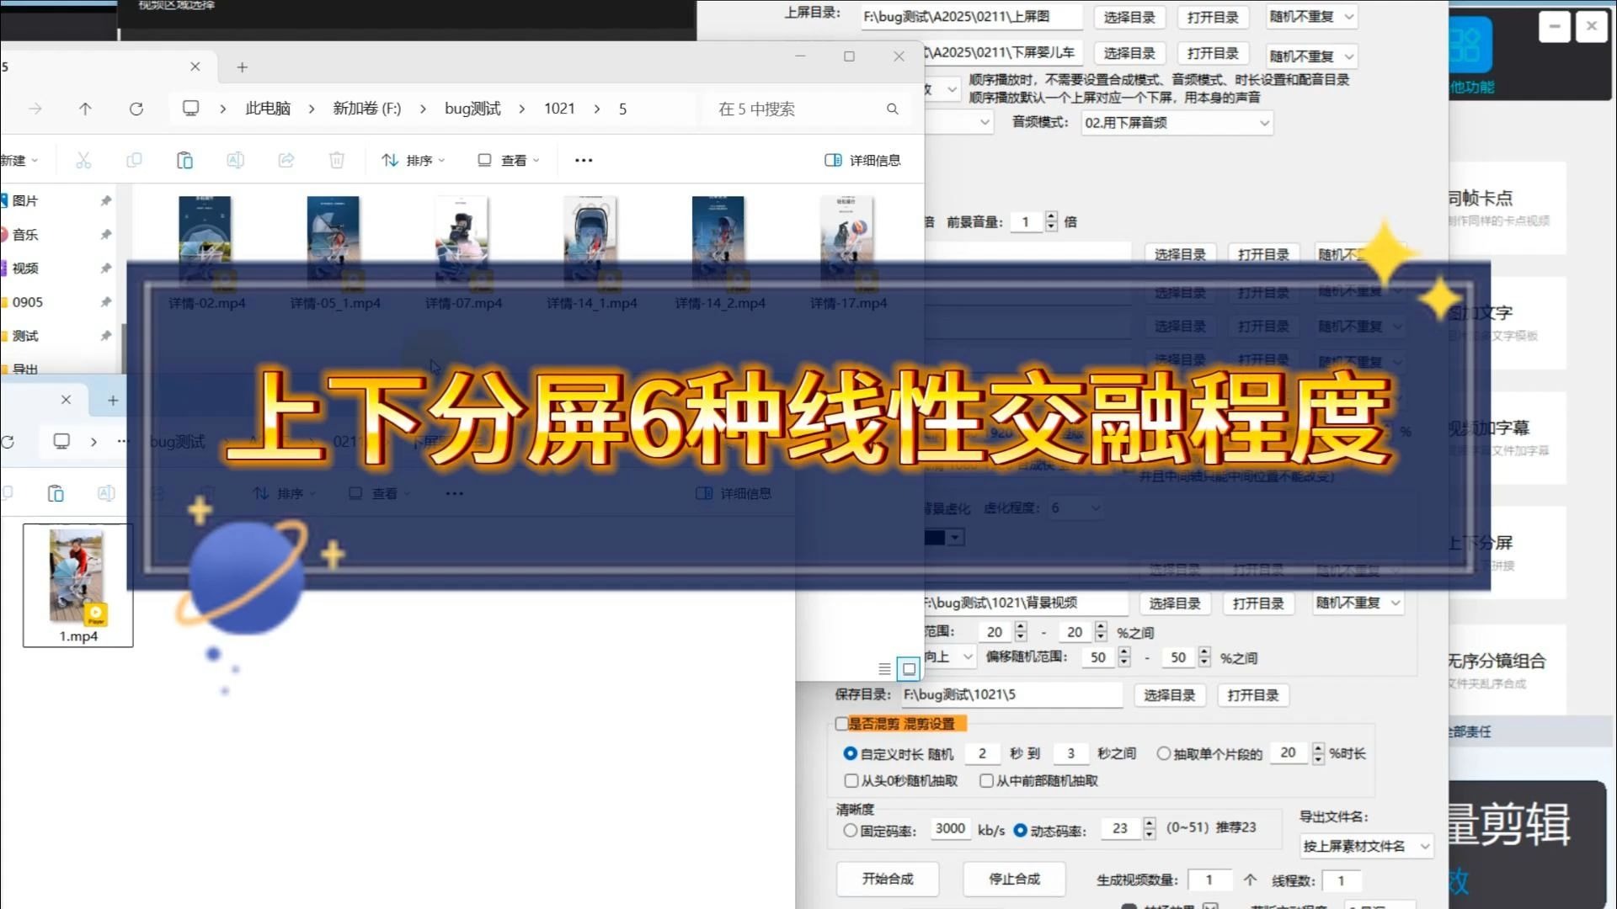The image size is (1617, 909).
Task: Click the up arrow stepper for 前景音量
Action: 1050,217
